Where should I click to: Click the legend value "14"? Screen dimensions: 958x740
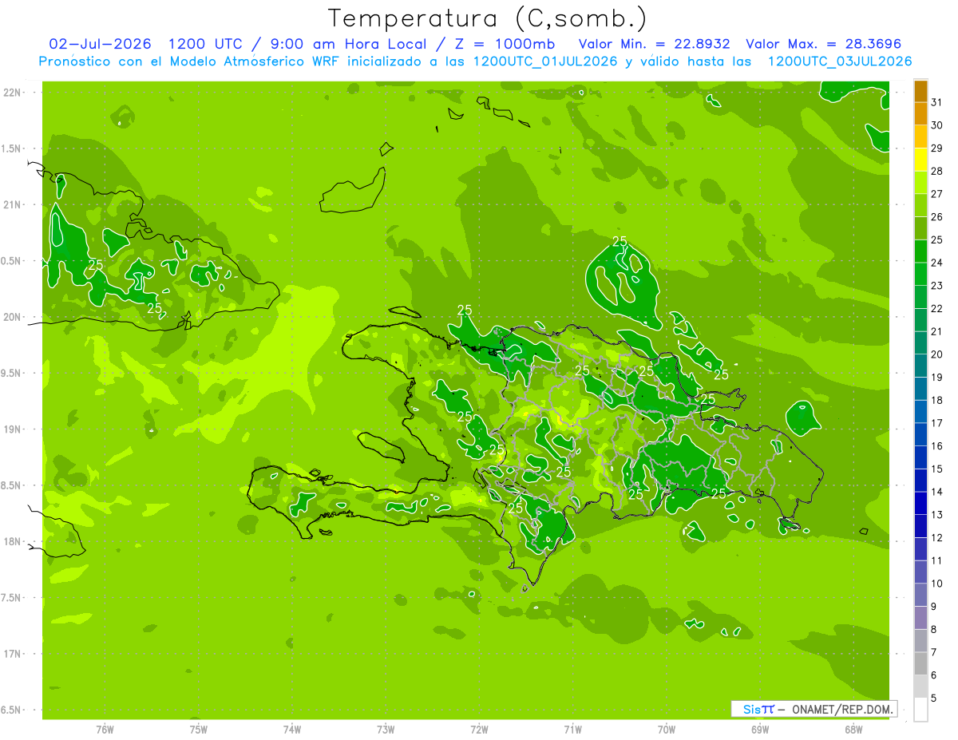[x=936, y=492]
